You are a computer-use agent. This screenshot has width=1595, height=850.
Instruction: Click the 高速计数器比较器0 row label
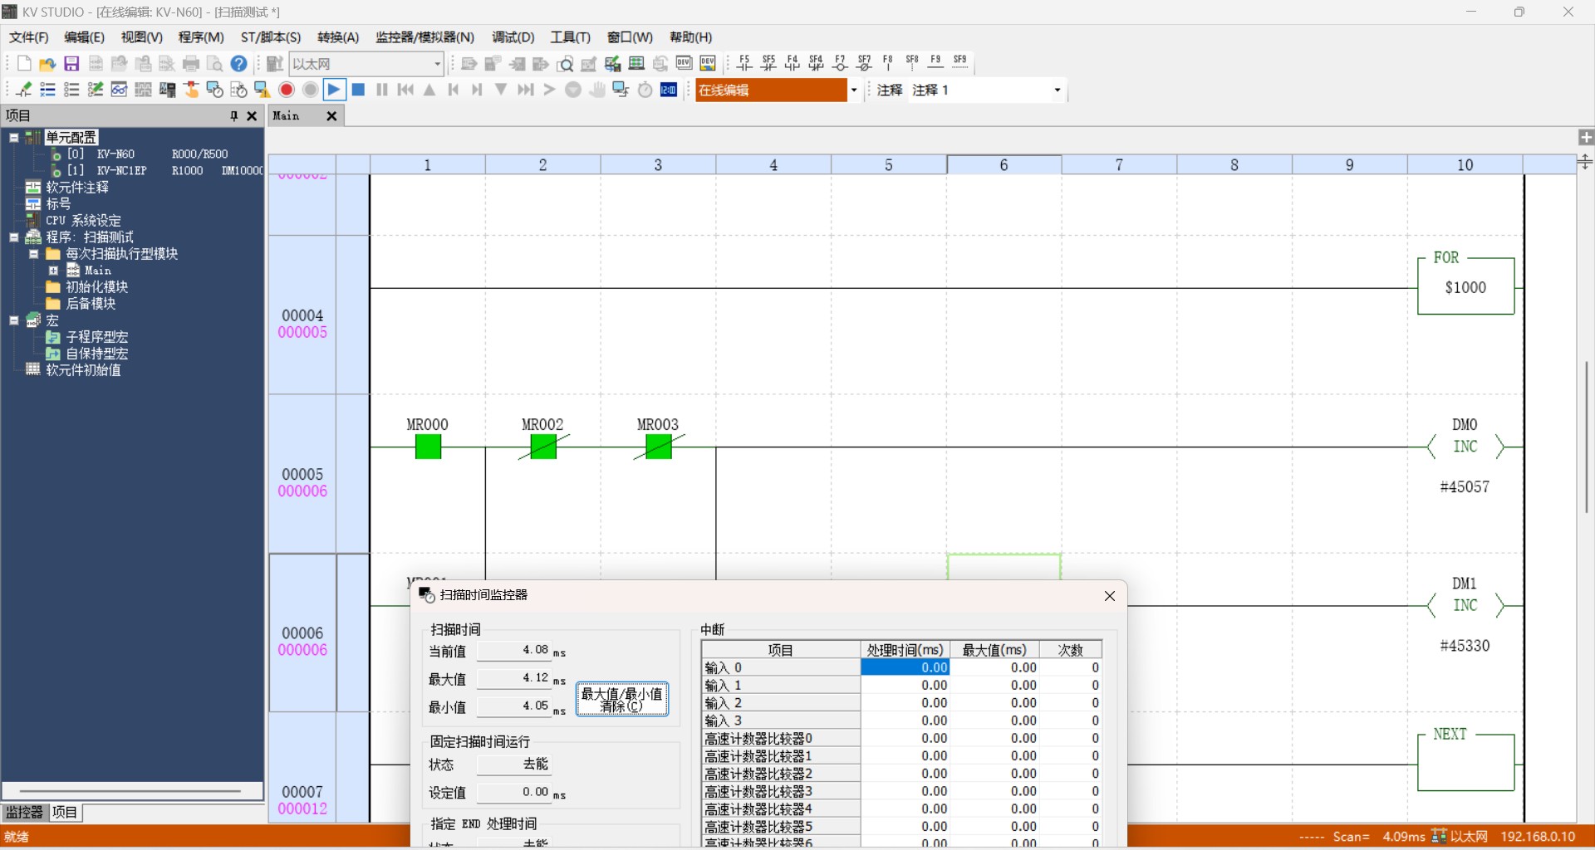(780, 738)
